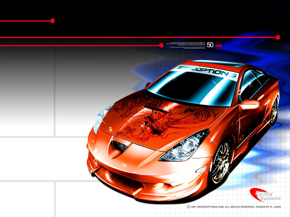This screenshot has height=217, width=290.
Task: Click the red "50" decal on car door
Action: coord(241,138)
